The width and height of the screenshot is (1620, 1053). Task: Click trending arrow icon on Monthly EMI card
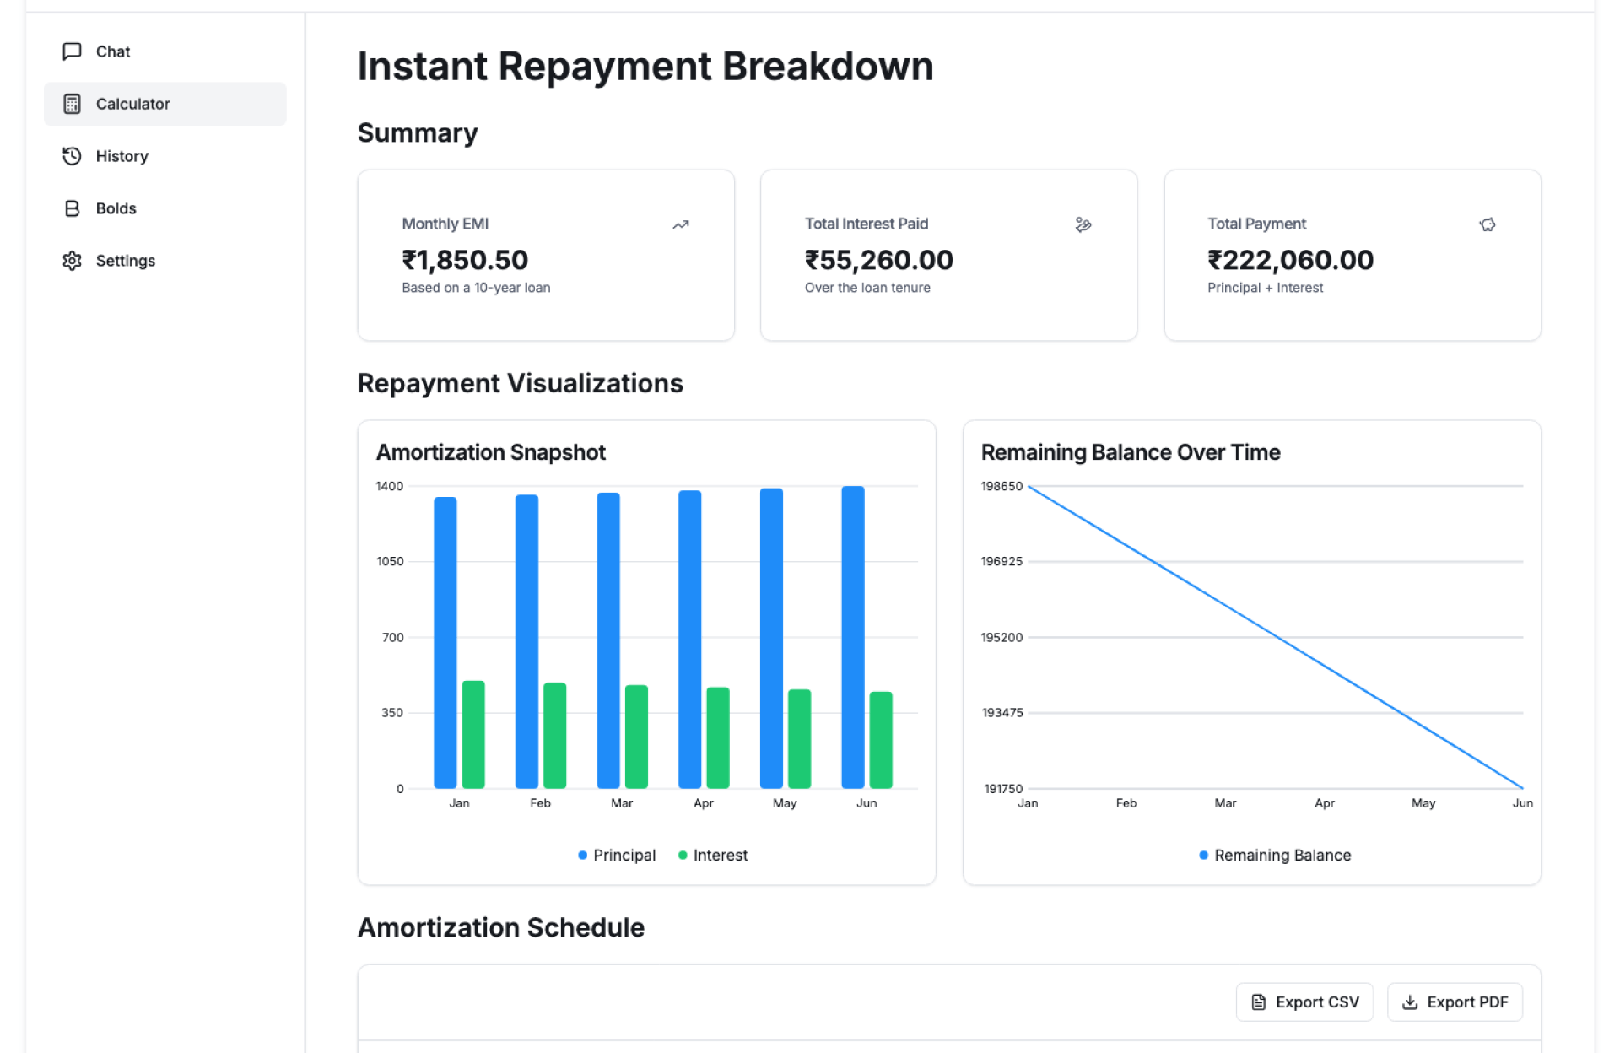point(680,224)
